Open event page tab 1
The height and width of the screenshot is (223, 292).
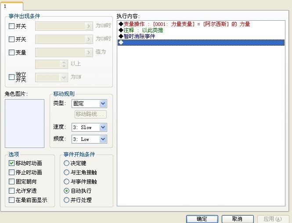click(x=11, y=6)
